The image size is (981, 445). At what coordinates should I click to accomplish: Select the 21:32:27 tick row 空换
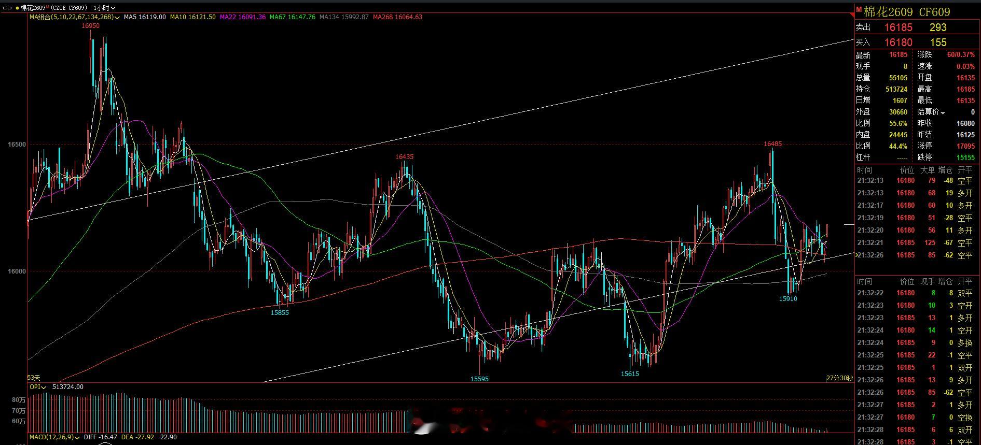pos(916,418)
